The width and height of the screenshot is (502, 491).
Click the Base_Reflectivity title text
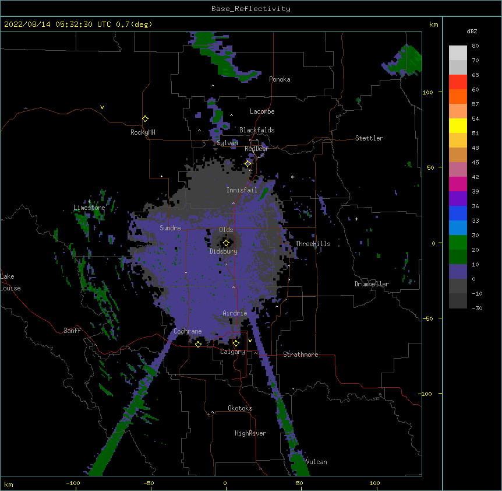click(x=251, y=9)
